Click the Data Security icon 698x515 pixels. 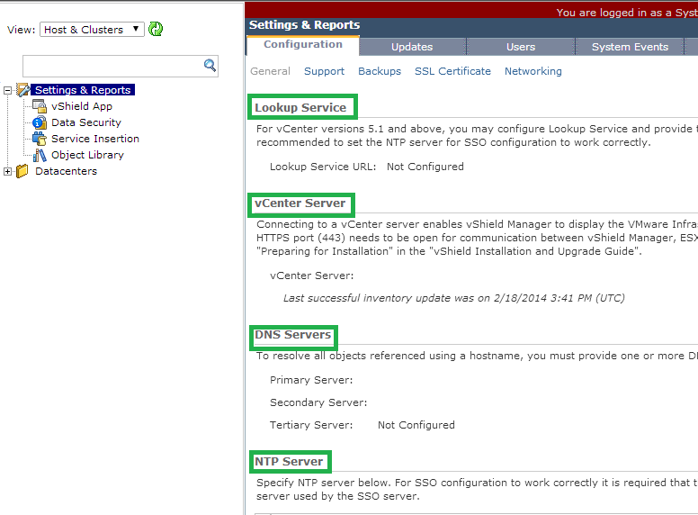coord(40,122)
